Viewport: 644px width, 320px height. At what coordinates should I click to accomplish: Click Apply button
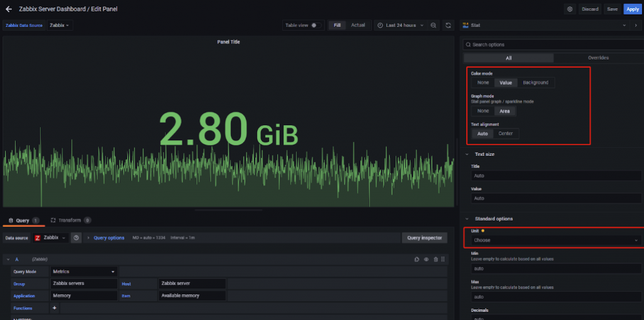[633, 9]
